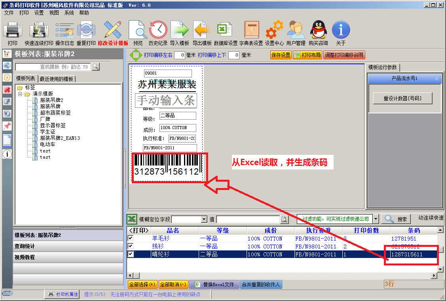This screenshot has width=446, height=301.
Task: Open the 模糊定位字段 dropdown
Action: point(204,219)
